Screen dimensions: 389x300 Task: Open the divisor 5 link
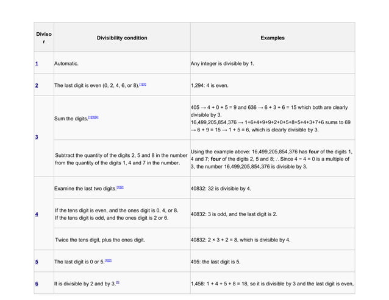(x=36, y=262)
